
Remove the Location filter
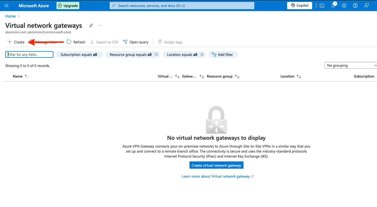[x=202, y=54]
